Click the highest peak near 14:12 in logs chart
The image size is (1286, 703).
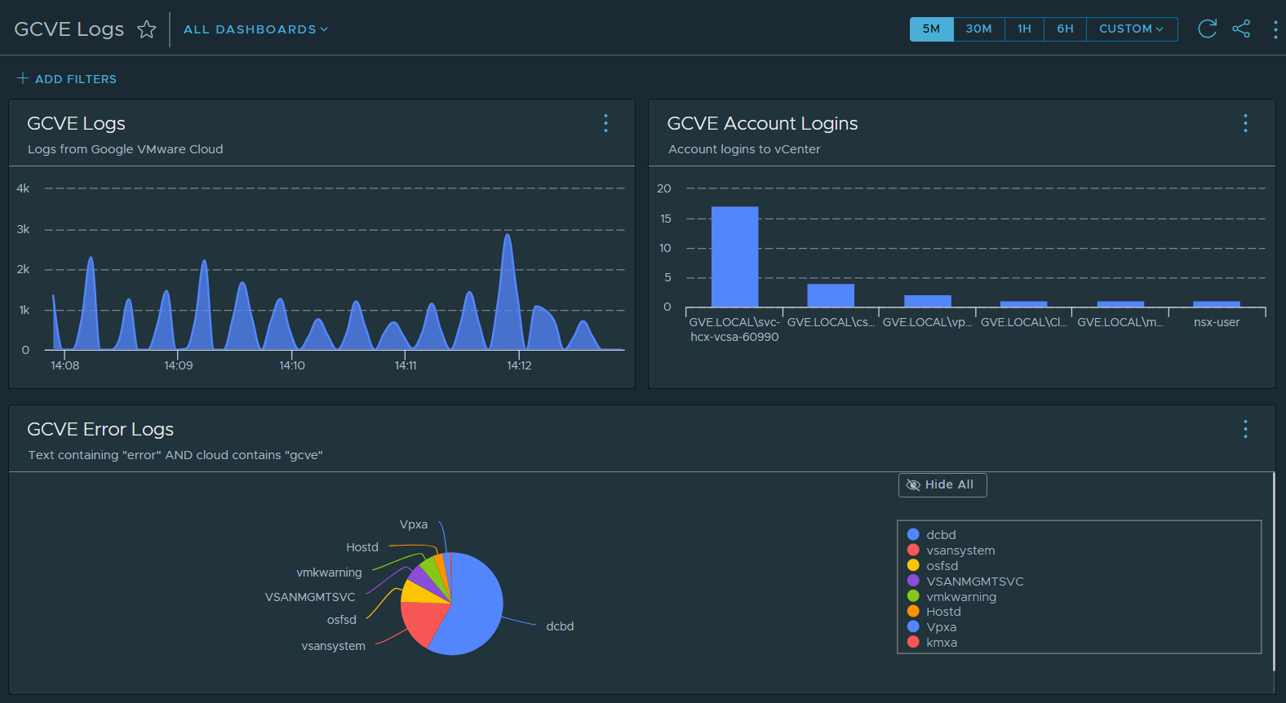pyautogui.click(x=508, y=236)
